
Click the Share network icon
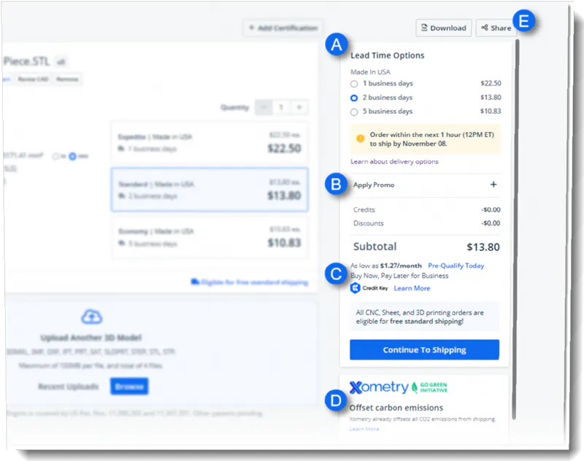[x=485, y=28]
